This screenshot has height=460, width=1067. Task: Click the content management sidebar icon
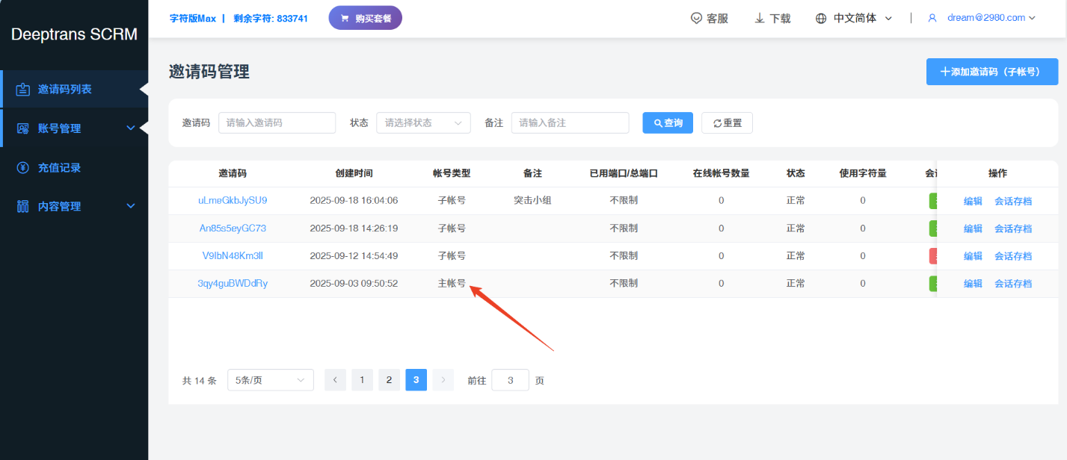pyautogui.click(x=23, y=207)
